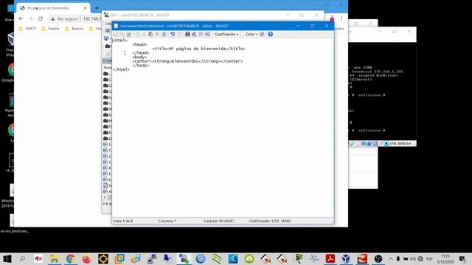472x265 pixels.
Task: Click the closing </html> line
Action: click(x=121, y=69)
